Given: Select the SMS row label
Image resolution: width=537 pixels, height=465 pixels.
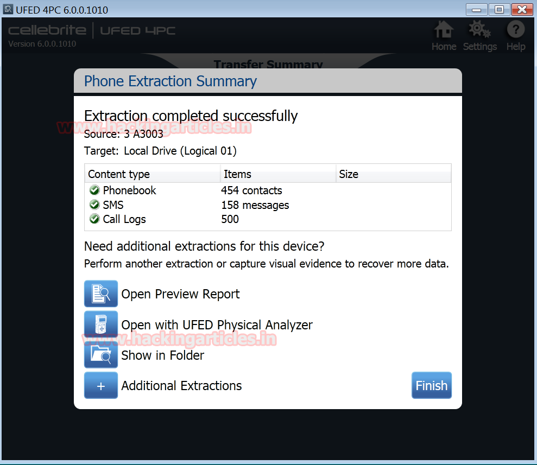Looking at the screenshot, I should (x=113, y=205).
